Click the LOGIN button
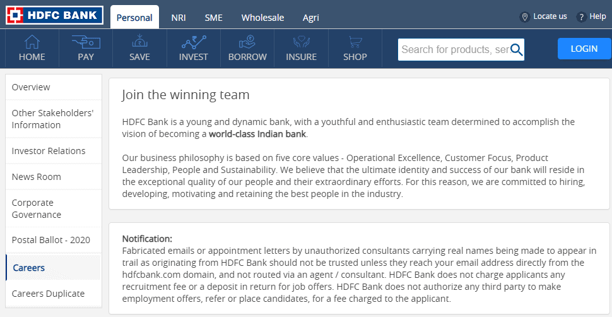 tap(584, 49)
